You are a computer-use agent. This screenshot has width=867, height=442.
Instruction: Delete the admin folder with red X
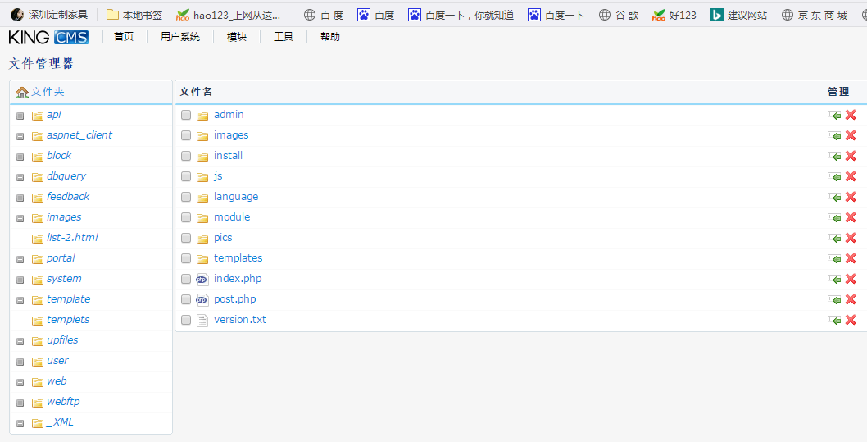point(851,116)
